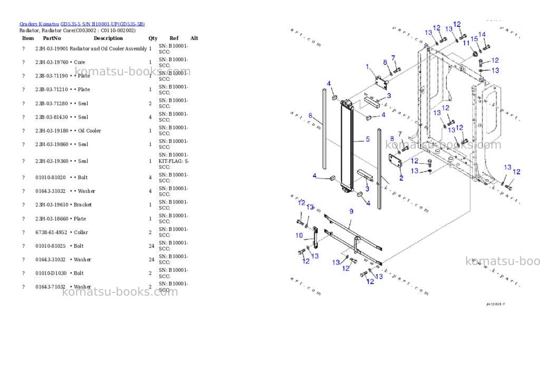Click callout number 14 in the diagram
The width and height of the screenshot is (540, 382).
(x=482, y=35)
